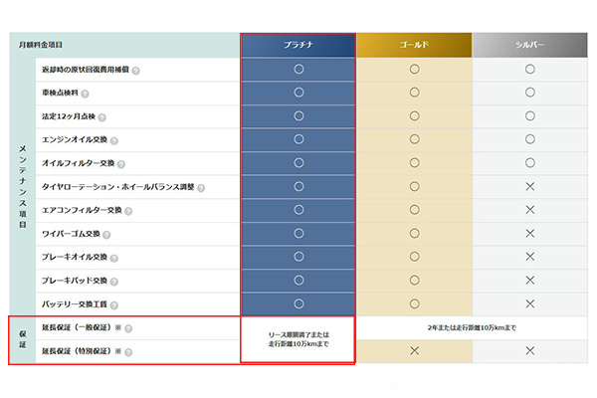Click help icon next to 車検点検料

click(x=85, y=95)
